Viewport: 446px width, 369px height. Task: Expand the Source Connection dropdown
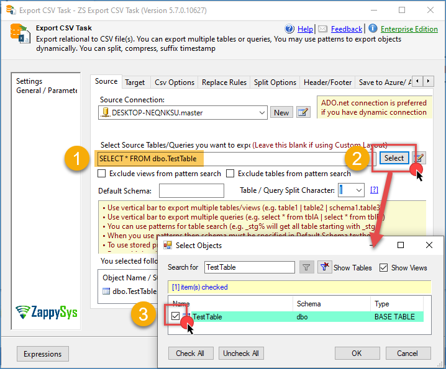tap(262, 113)
